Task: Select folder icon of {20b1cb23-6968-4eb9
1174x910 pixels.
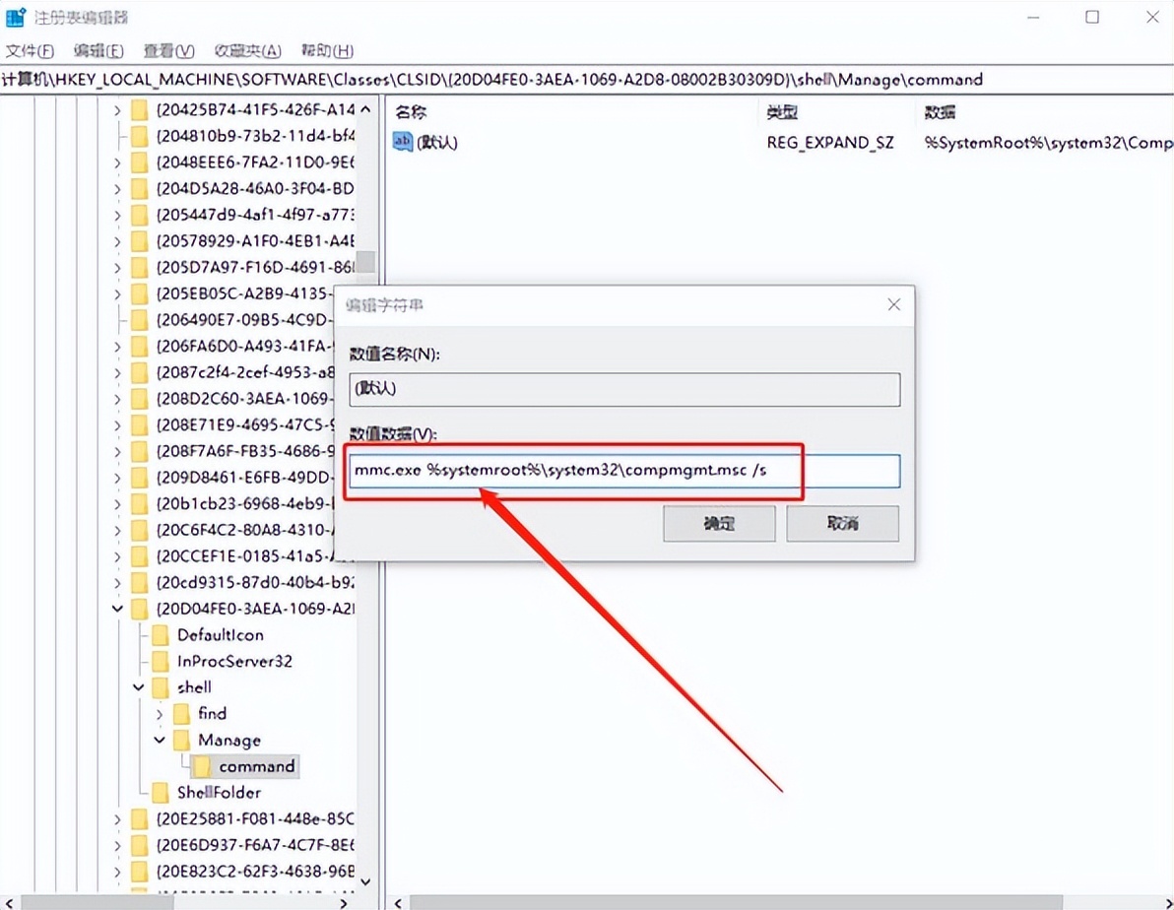Action: (139, 504)
